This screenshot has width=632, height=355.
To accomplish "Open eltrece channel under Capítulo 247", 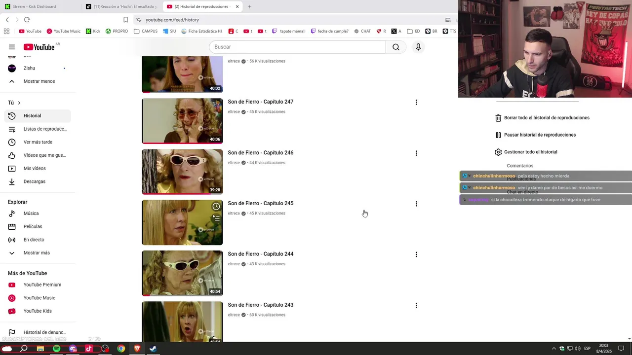I will pyautogui.click(x=234, y=112).
